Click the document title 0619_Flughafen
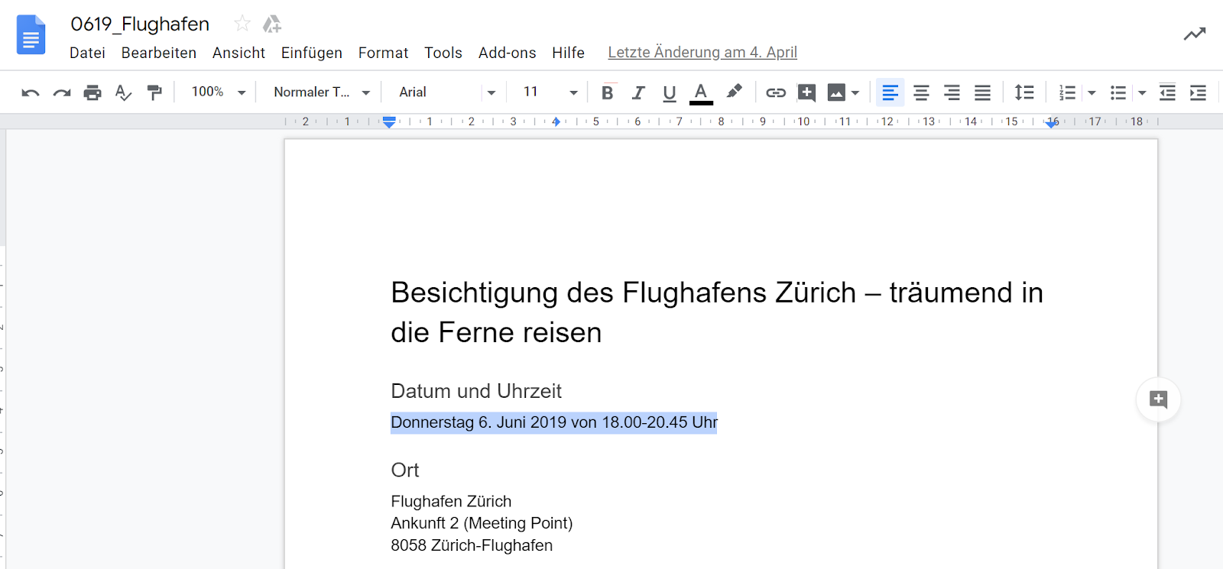This screenshot has width=1223, height=569. [x=140, y=24]
